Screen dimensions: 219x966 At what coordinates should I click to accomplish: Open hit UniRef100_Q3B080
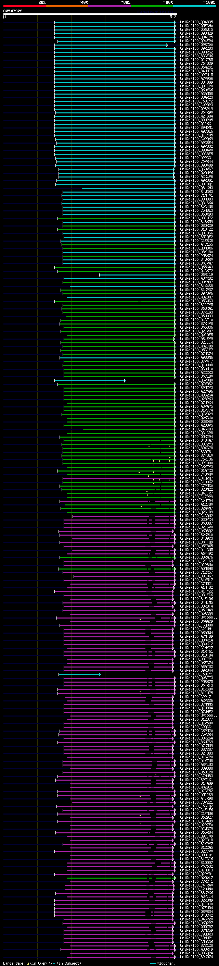point(196,421)
